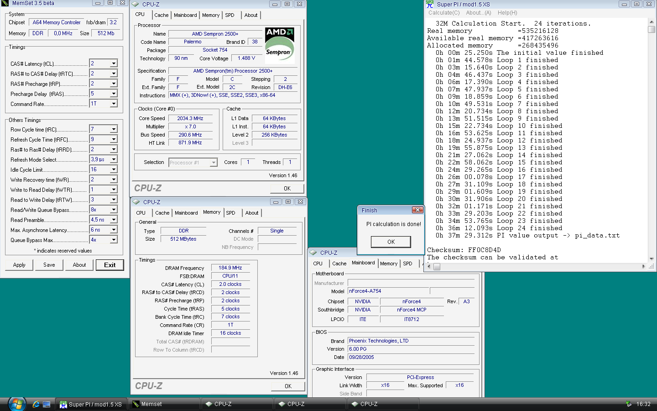Click the 'Checksum: FF0C8D4D' line in Super PI
The height and width of the screenshot is (411, 657).
pos(464,250)
